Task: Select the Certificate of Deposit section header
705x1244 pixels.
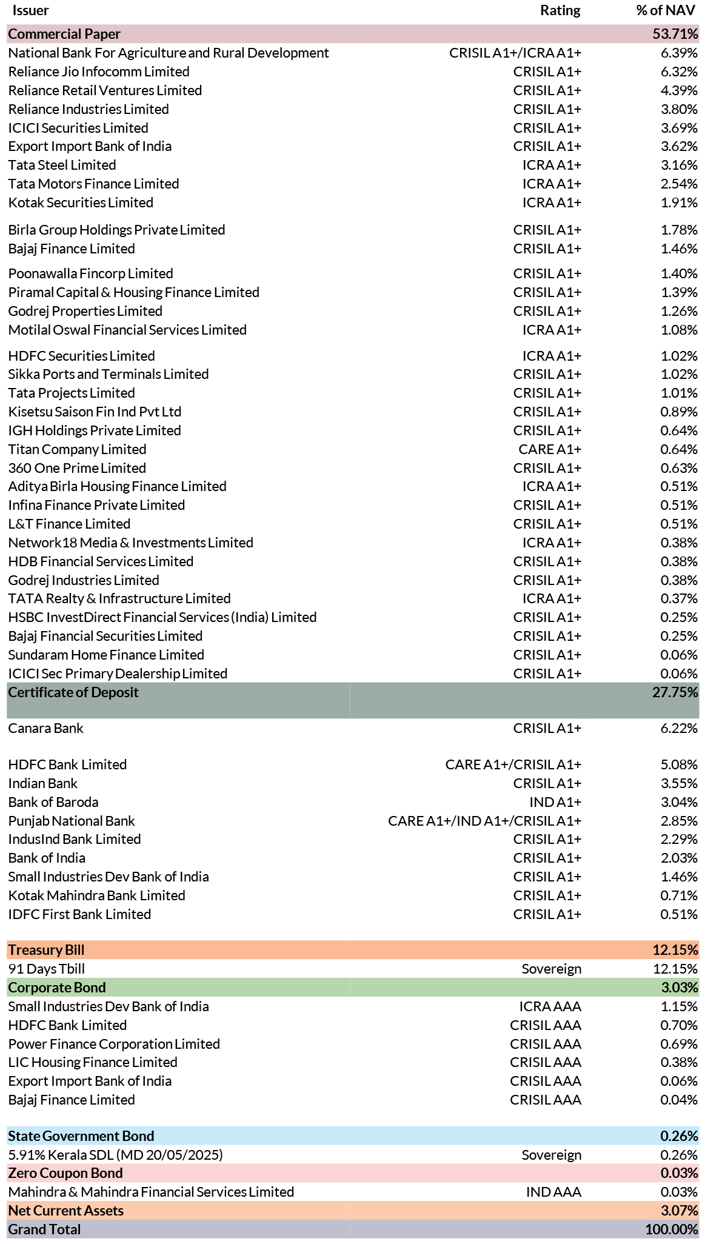Action: point(353,700)
